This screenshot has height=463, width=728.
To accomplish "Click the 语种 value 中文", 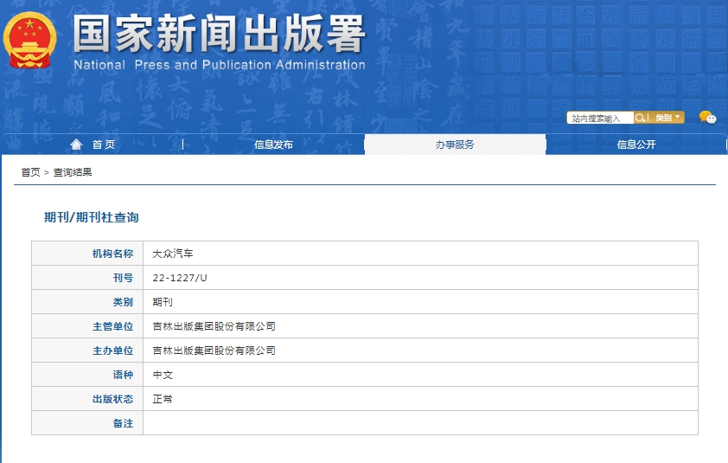I will (163, 375).
